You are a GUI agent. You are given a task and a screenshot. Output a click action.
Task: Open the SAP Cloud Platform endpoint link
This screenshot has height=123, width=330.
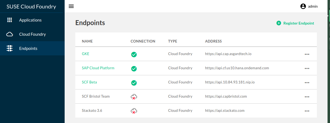(x=98, y=68)
